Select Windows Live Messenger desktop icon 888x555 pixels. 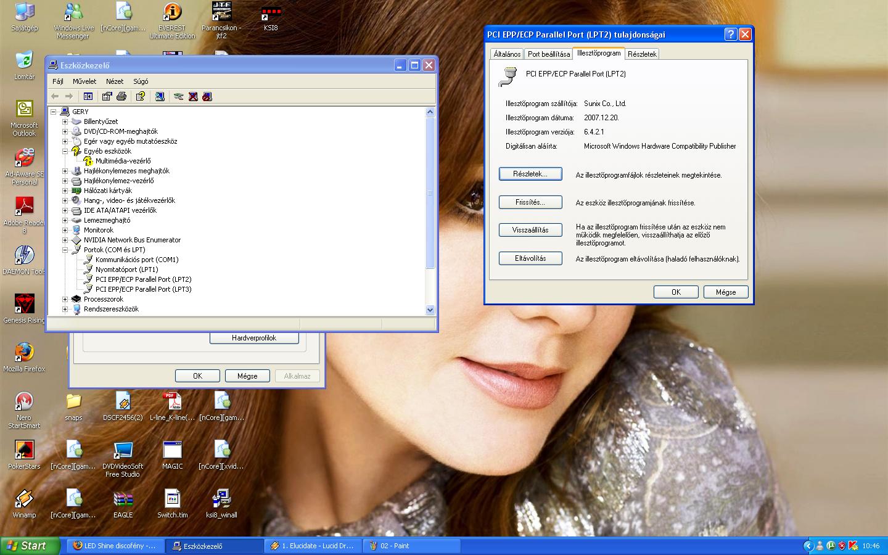[x=73, y=21]
